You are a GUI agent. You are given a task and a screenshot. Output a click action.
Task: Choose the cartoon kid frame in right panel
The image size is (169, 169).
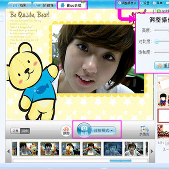point(163,100)
